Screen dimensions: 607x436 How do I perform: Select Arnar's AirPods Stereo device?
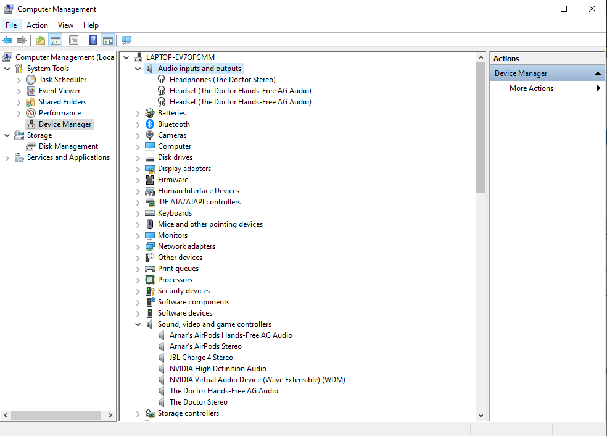click(x=205, y=346)
